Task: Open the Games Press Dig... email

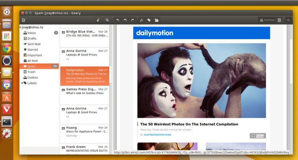Action: 85,95
